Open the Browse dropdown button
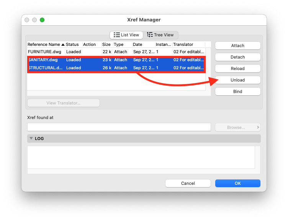Screen dimensions: 288x220 pos(238,127)
